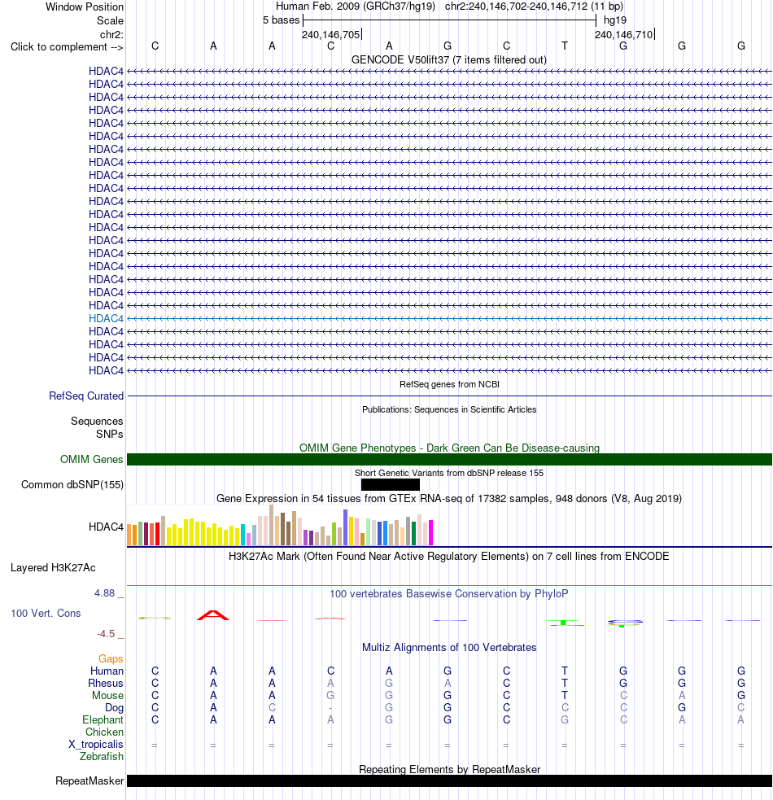Screen dimensions: 773x800
Task: Open the "RefSeq genes from NCBI" track title
Action: (449, 384)
